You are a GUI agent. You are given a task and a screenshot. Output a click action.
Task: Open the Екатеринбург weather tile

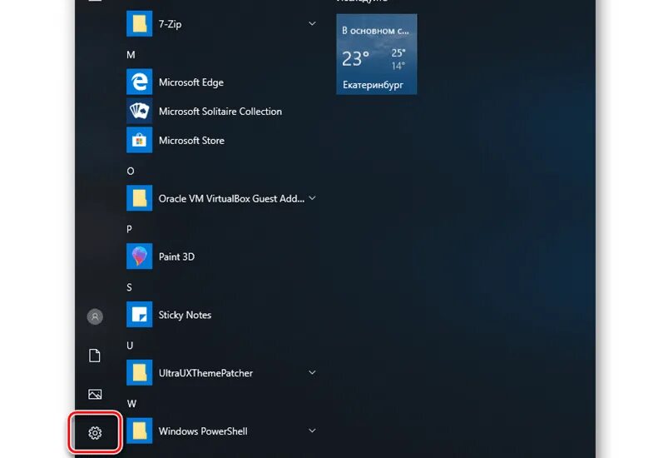377,54
